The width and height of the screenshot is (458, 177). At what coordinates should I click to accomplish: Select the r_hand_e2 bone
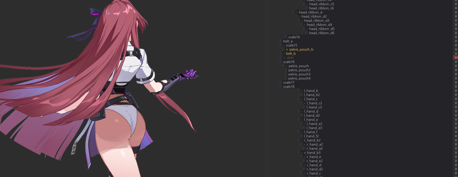(314, 161)
